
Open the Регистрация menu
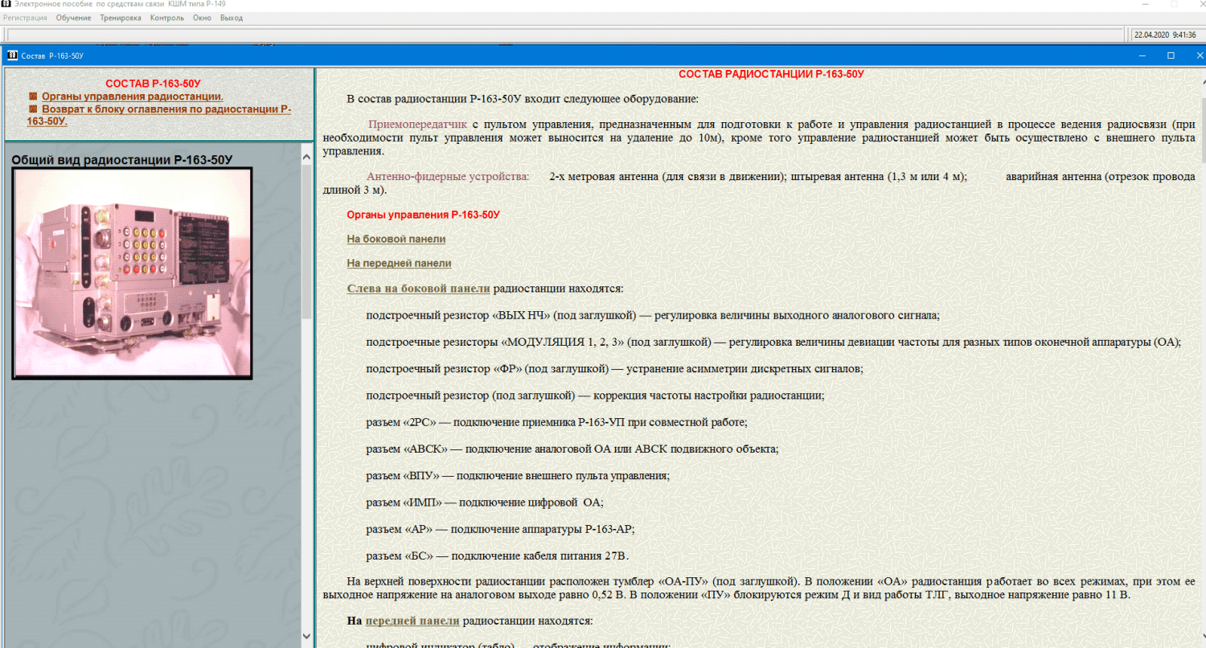tap(25, 18)
